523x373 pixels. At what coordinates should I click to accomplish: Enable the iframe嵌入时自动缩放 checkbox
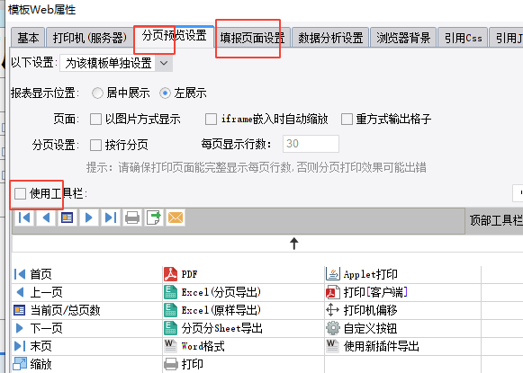tap(211, 120)
